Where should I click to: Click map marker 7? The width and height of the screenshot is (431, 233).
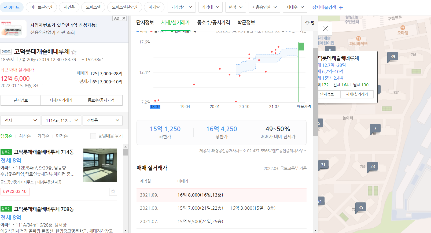click(x=375, y=129)
